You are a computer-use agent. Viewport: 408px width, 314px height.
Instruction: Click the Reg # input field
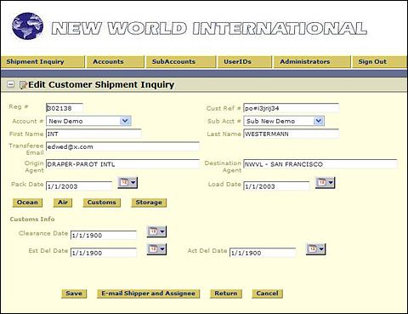(65, 108)
